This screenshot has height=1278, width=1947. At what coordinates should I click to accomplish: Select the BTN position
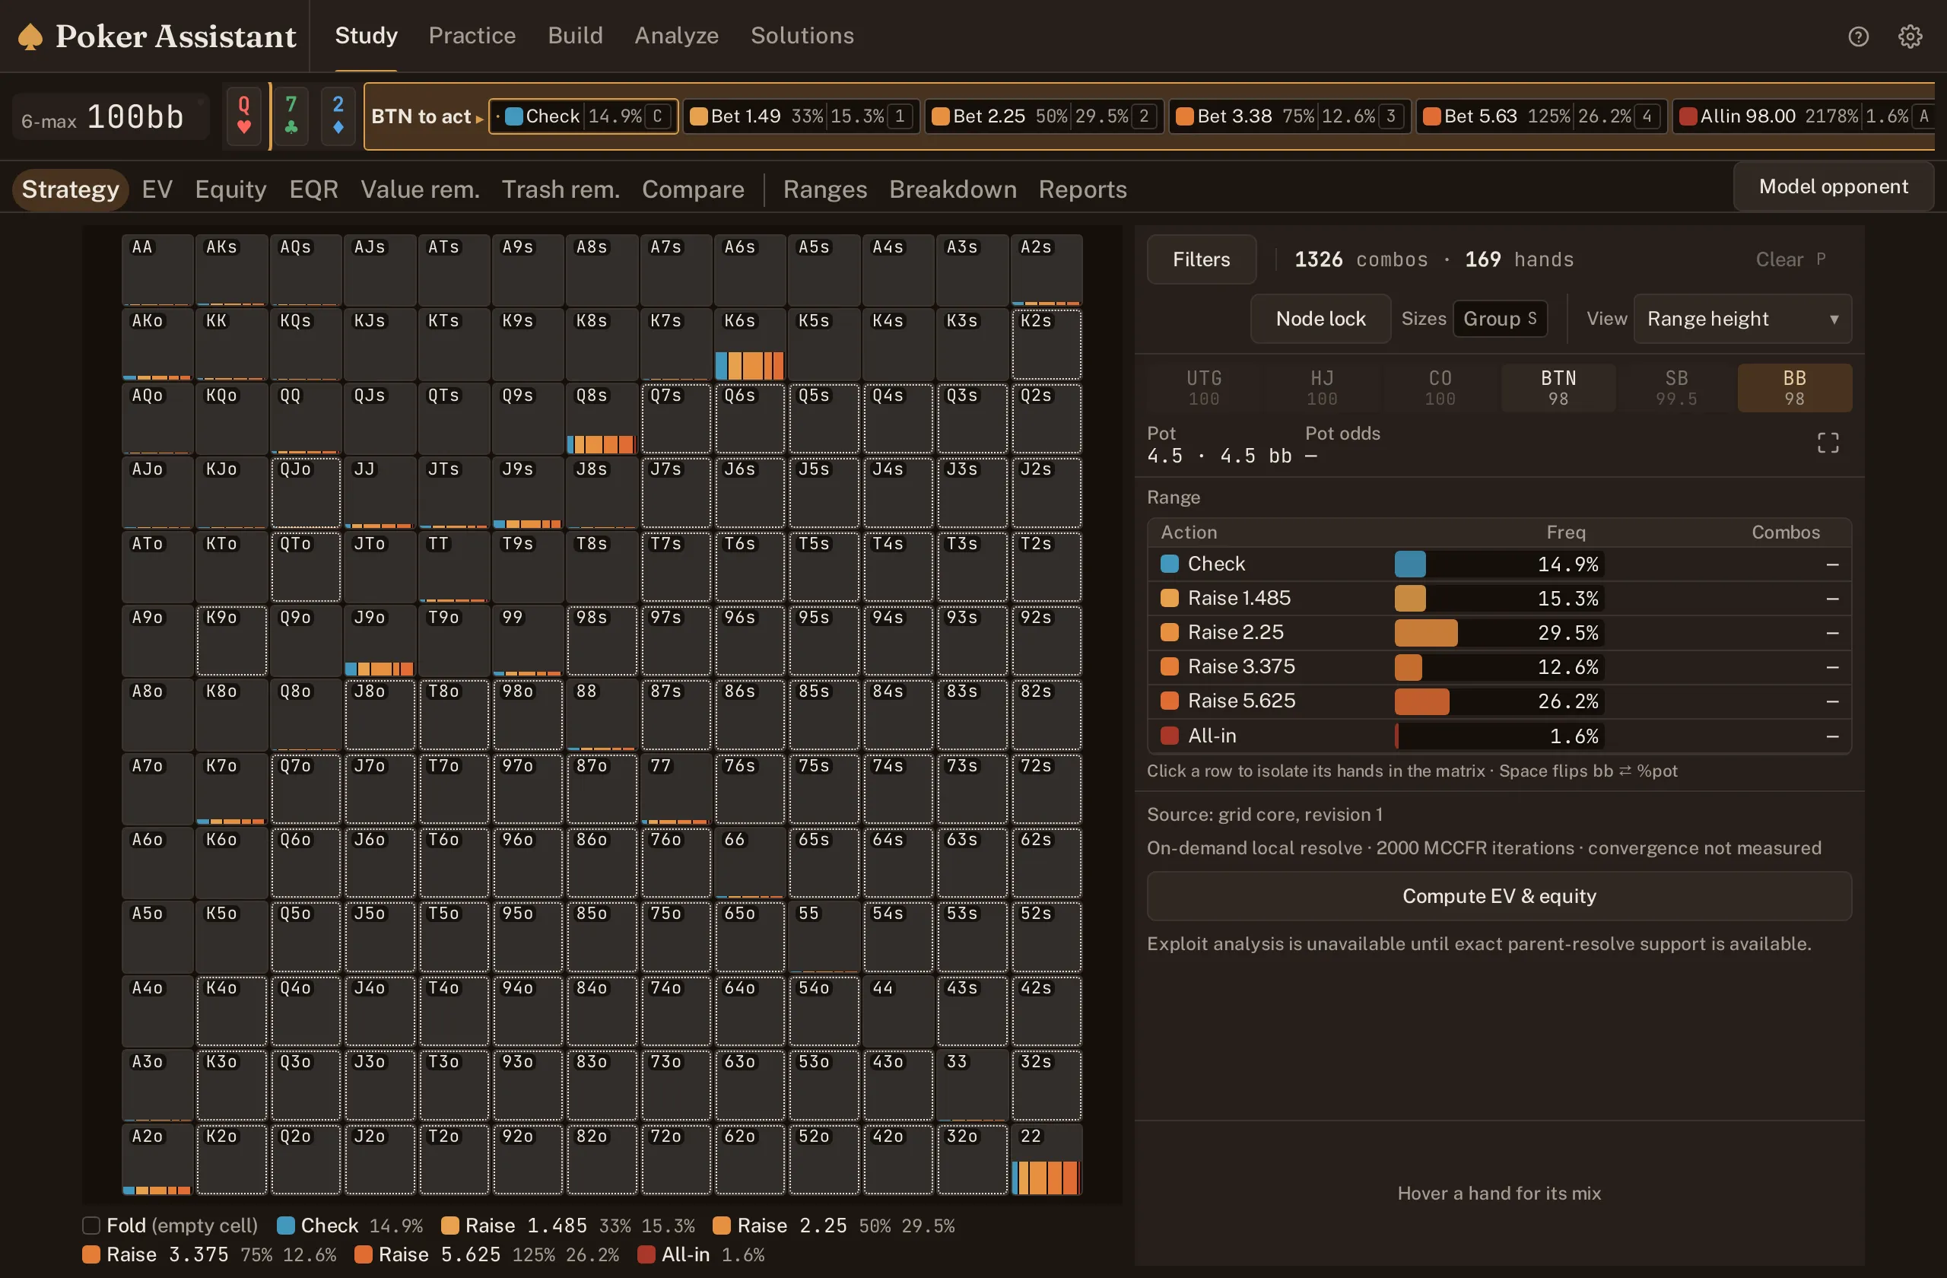(1558, 388)
